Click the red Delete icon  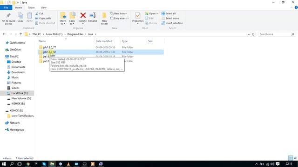(x=83, y=15)
